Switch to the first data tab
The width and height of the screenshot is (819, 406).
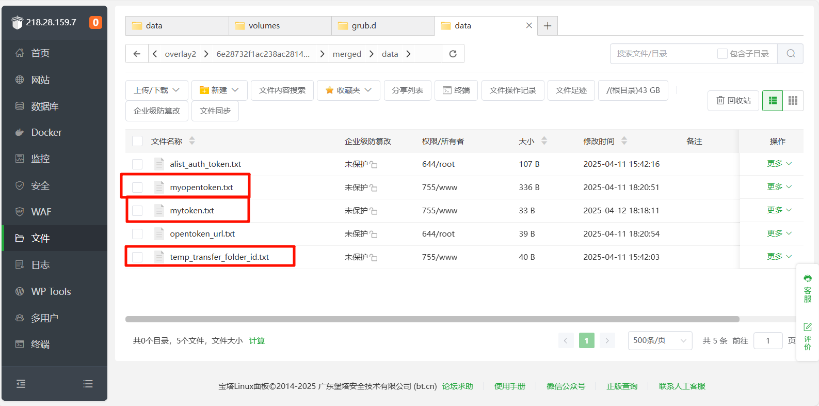177,26
